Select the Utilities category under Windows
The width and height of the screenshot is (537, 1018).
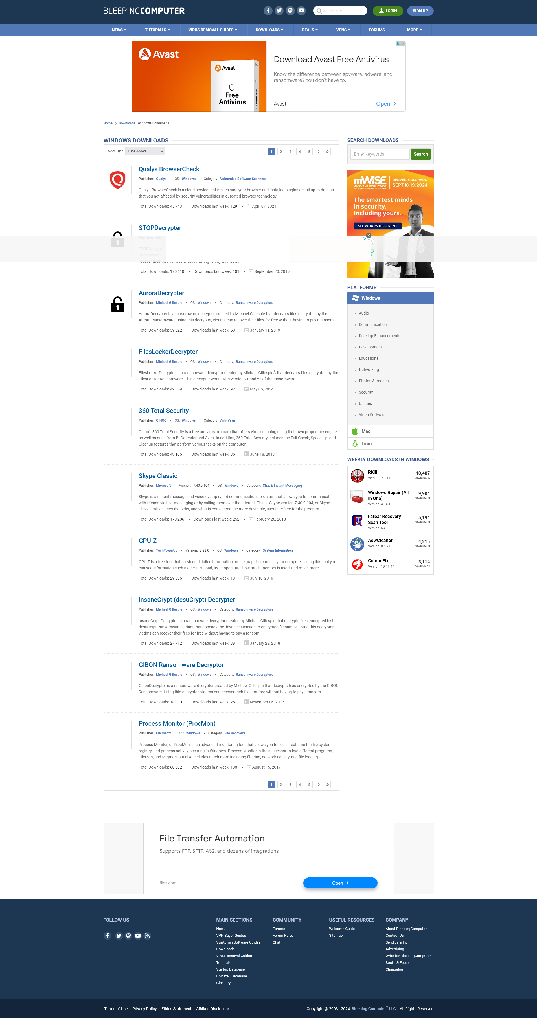pos(365,403)
